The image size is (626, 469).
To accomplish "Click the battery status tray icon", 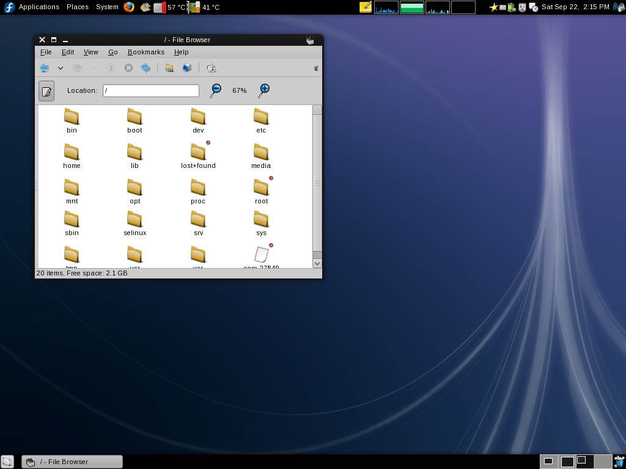I will (x=512, y=7).
